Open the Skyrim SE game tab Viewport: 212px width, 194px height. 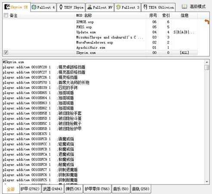(x=16, y=7)
